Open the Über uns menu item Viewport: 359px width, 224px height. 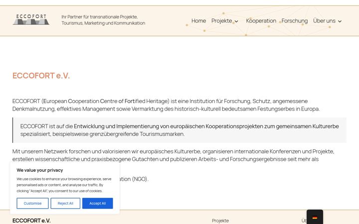(324, 21)
